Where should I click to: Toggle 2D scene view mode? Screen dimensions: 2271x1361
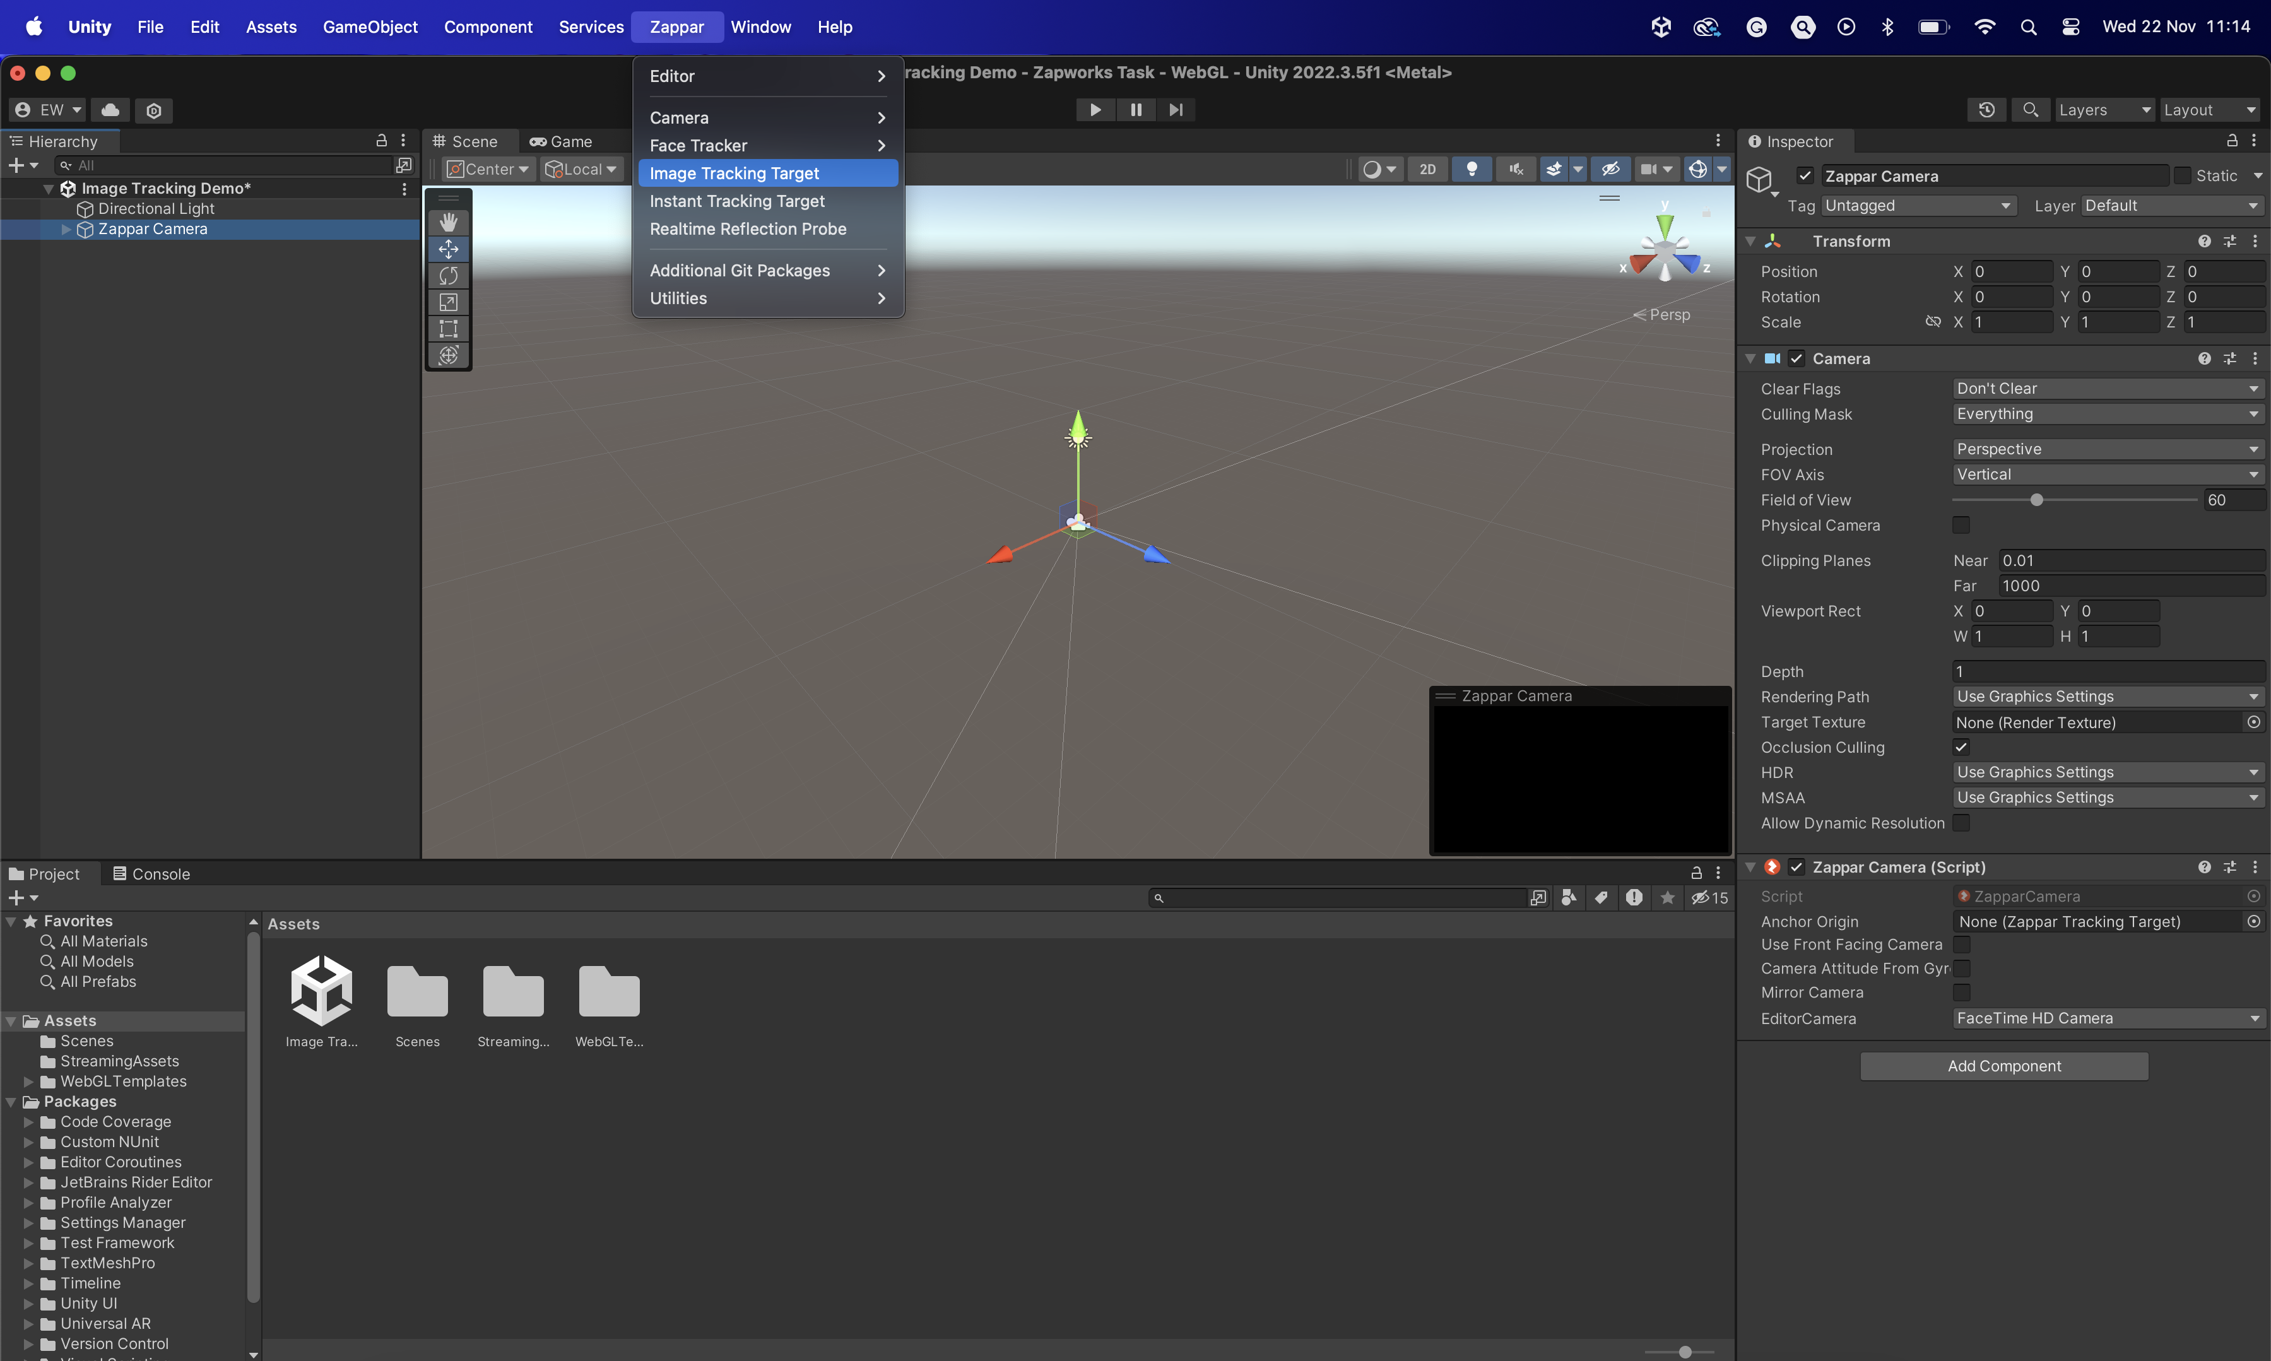coord(1427,168)
